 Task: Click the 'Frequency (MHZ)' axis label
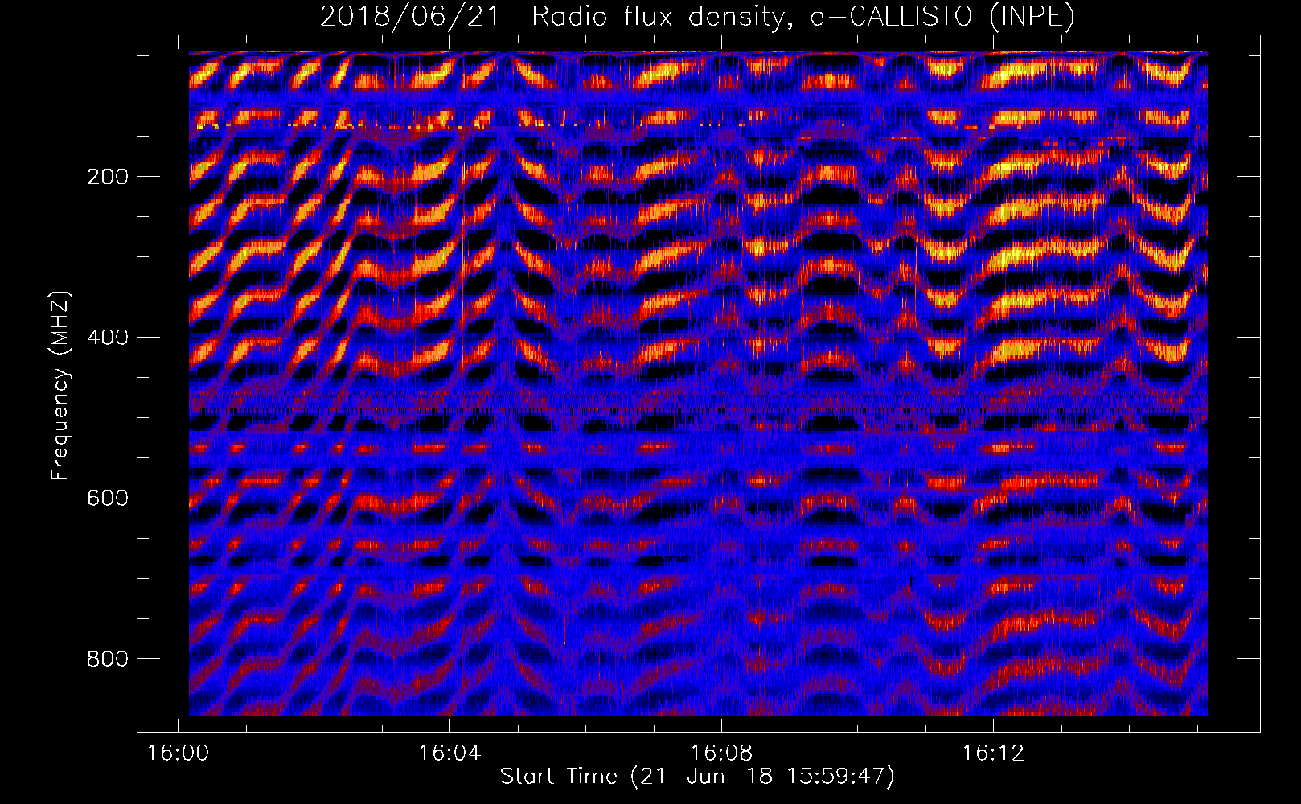[x=60, y=385]
